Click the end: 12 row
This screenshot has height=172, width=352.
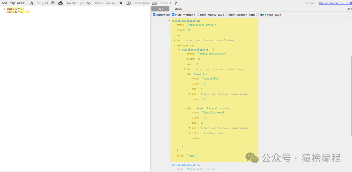[182, 35]
